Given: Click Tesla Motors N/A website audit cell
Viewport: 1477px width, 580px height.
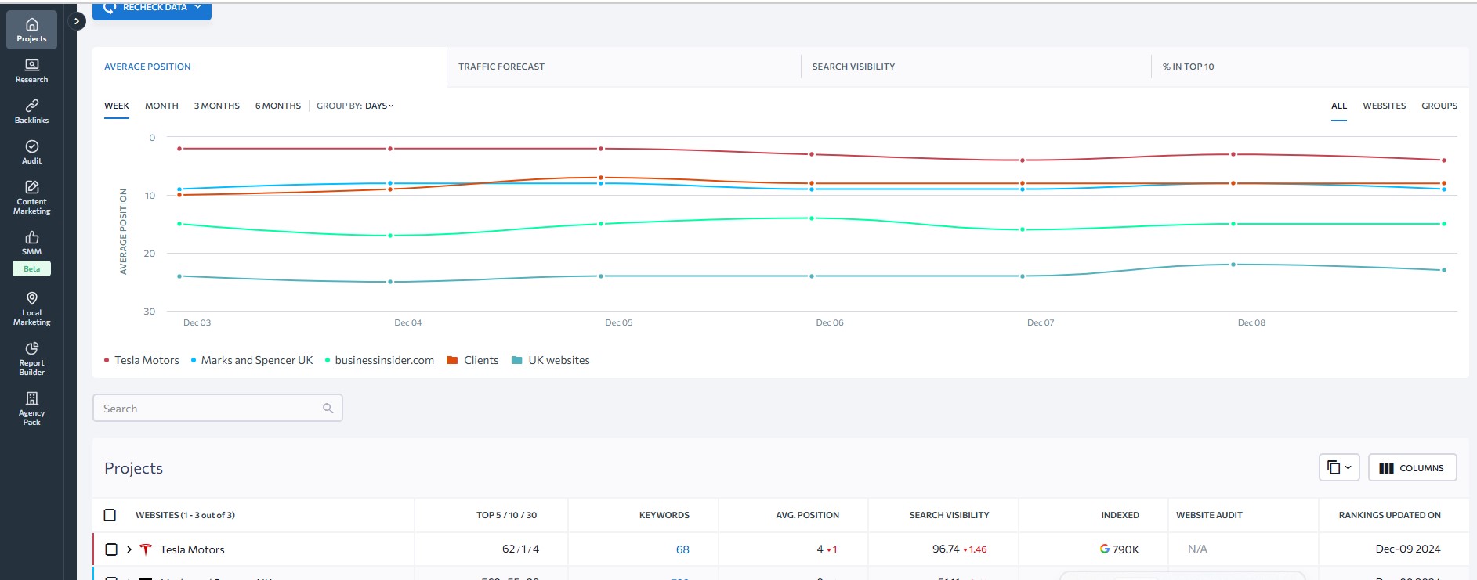Looking at the screenshot, I should click(x=1197, y=549).
